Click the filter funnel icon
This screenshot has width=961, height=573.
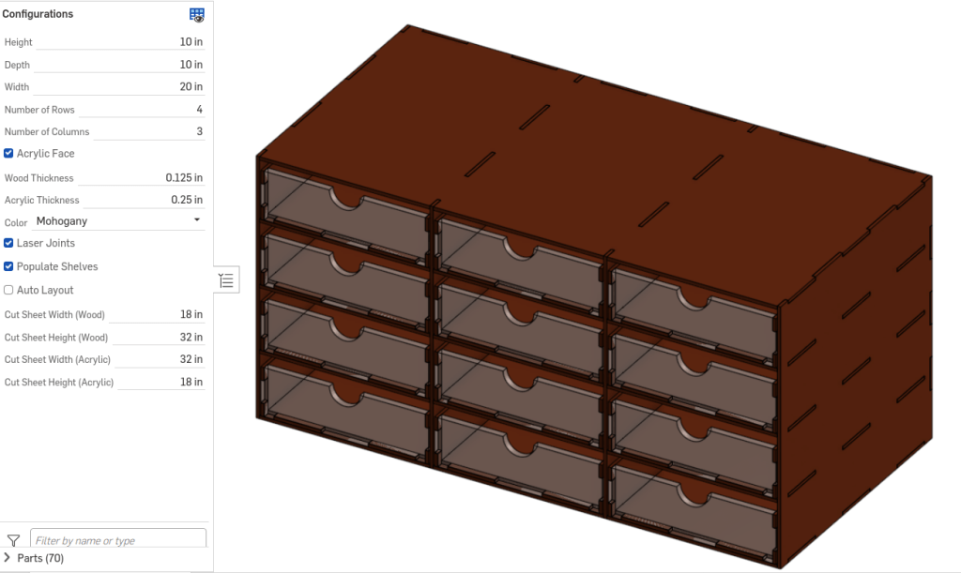tap(13, 540)
